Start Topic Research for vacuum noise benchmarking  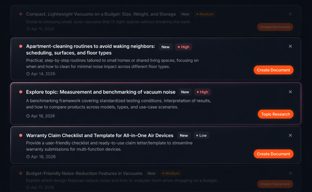point(275,114)
